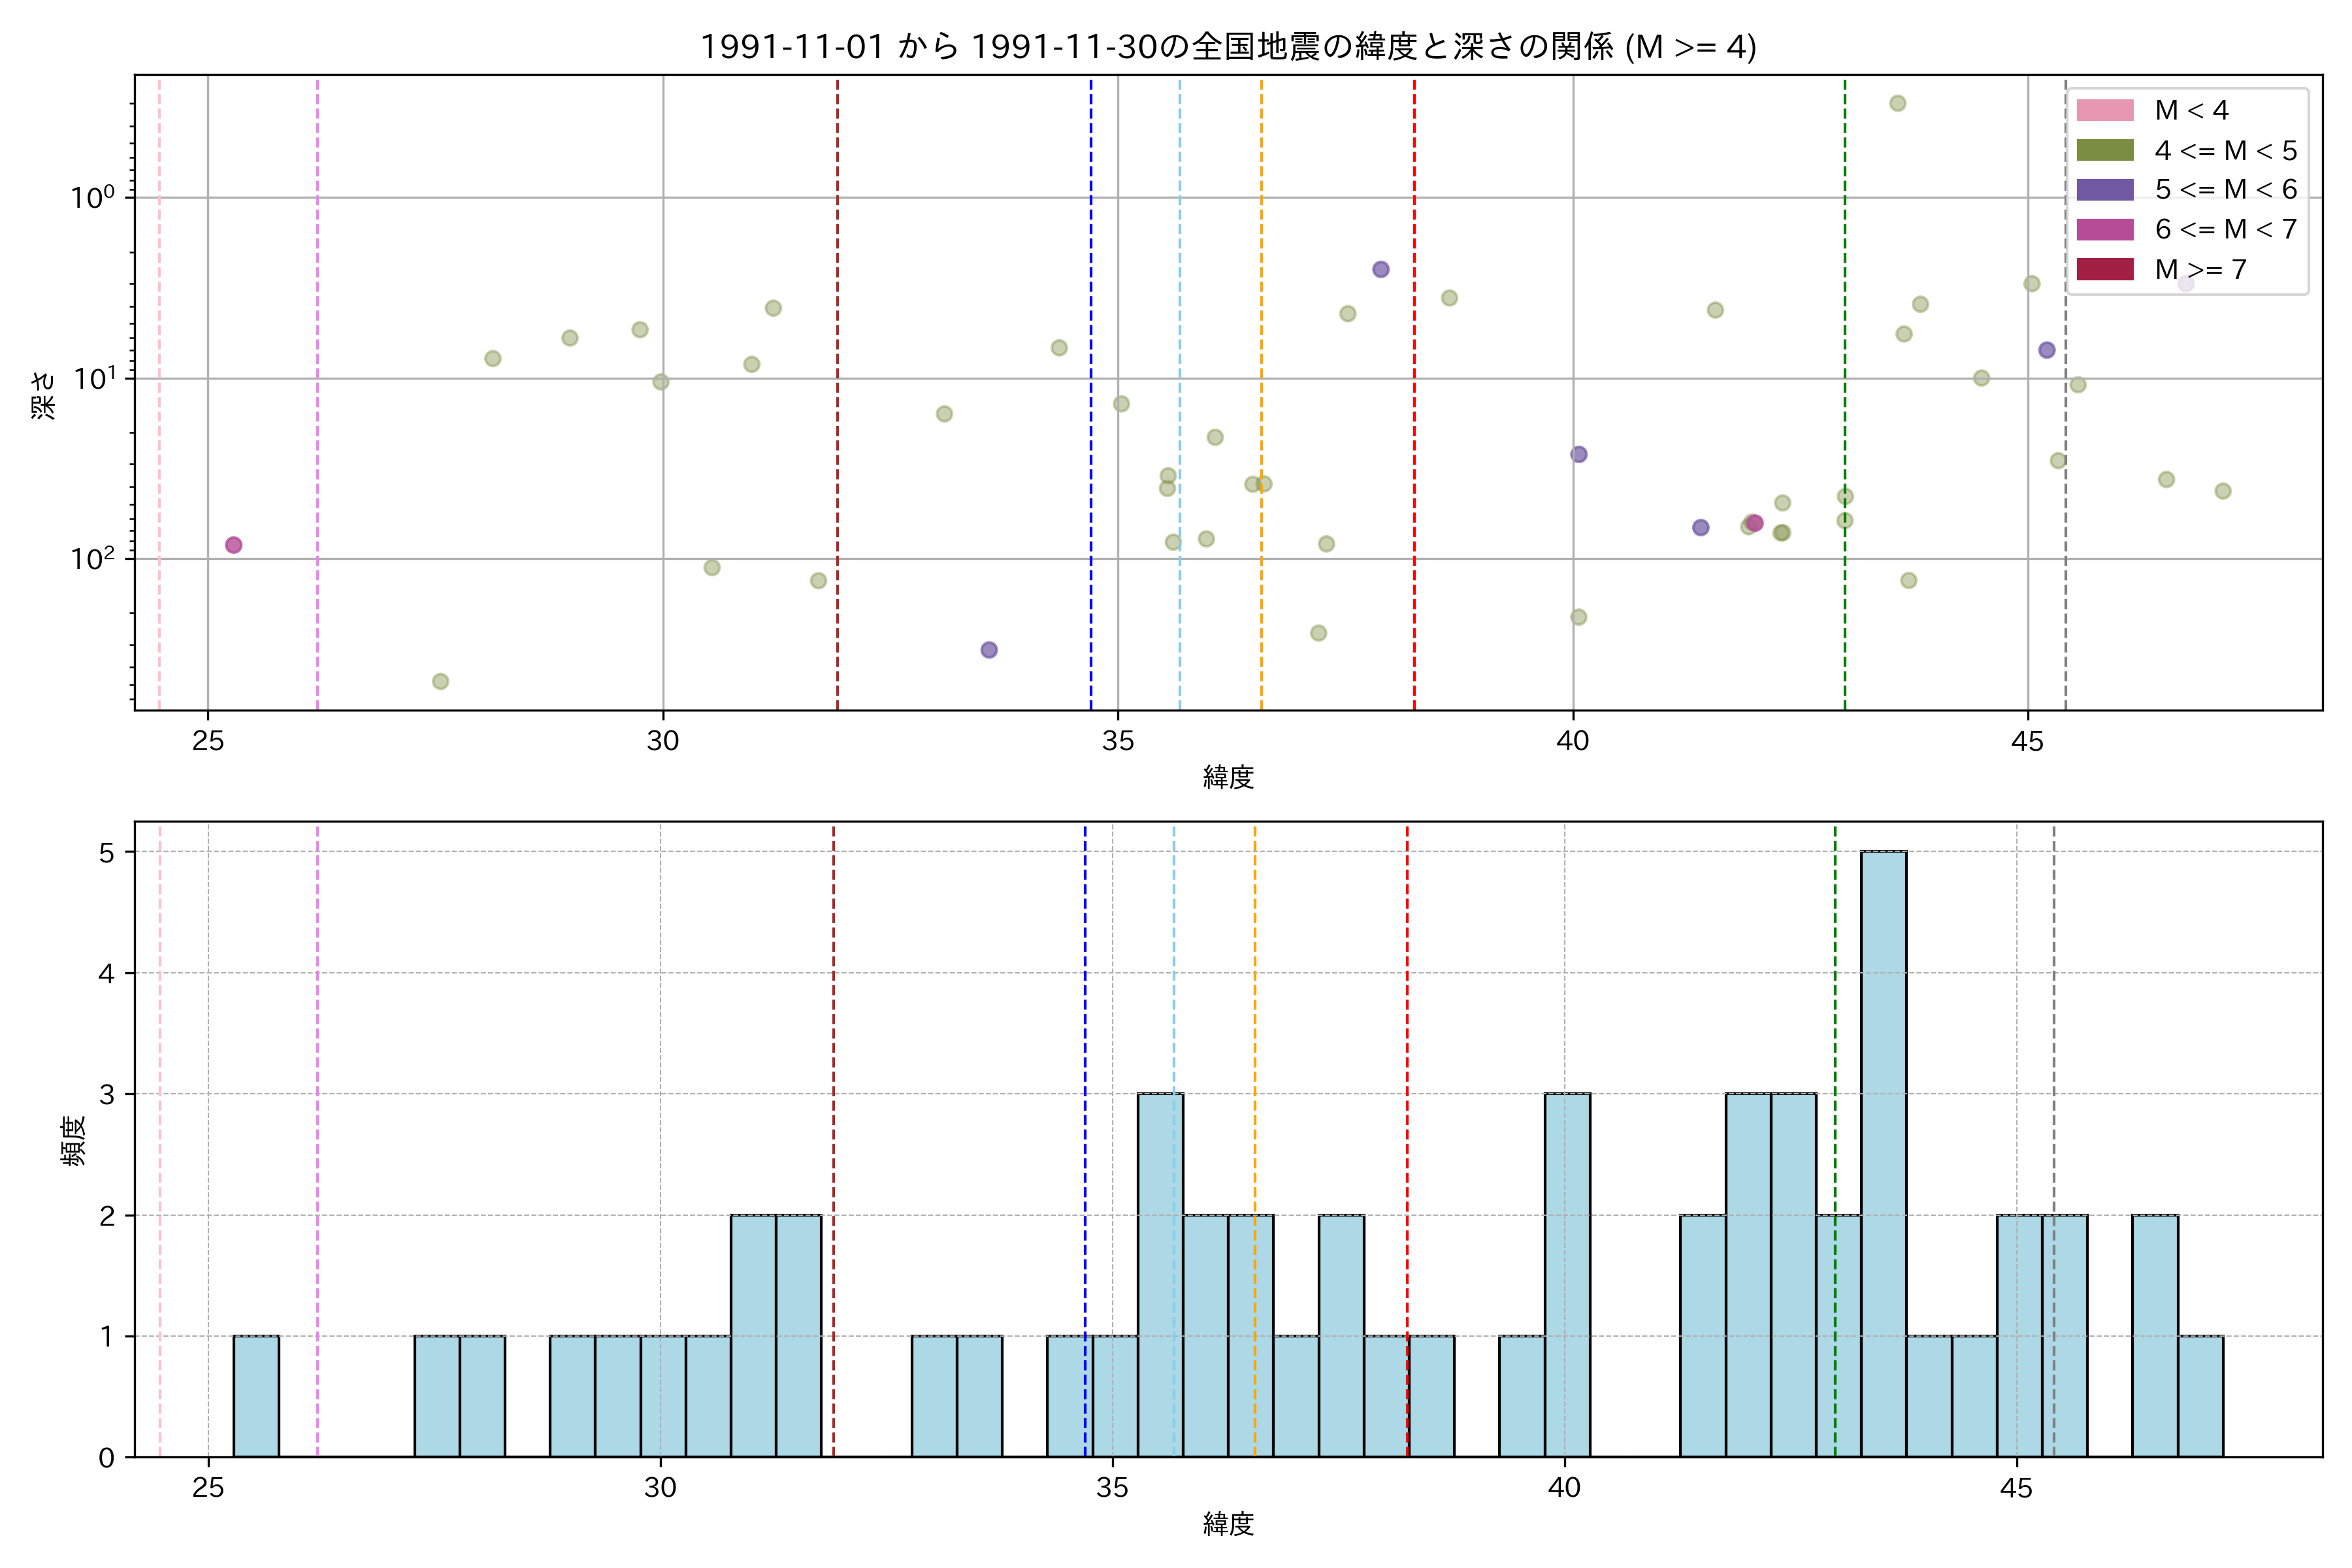Click the olive 4 <= M < 5 swatch
Viewport: 2352px width, 1568px height.
[2104, 150]
